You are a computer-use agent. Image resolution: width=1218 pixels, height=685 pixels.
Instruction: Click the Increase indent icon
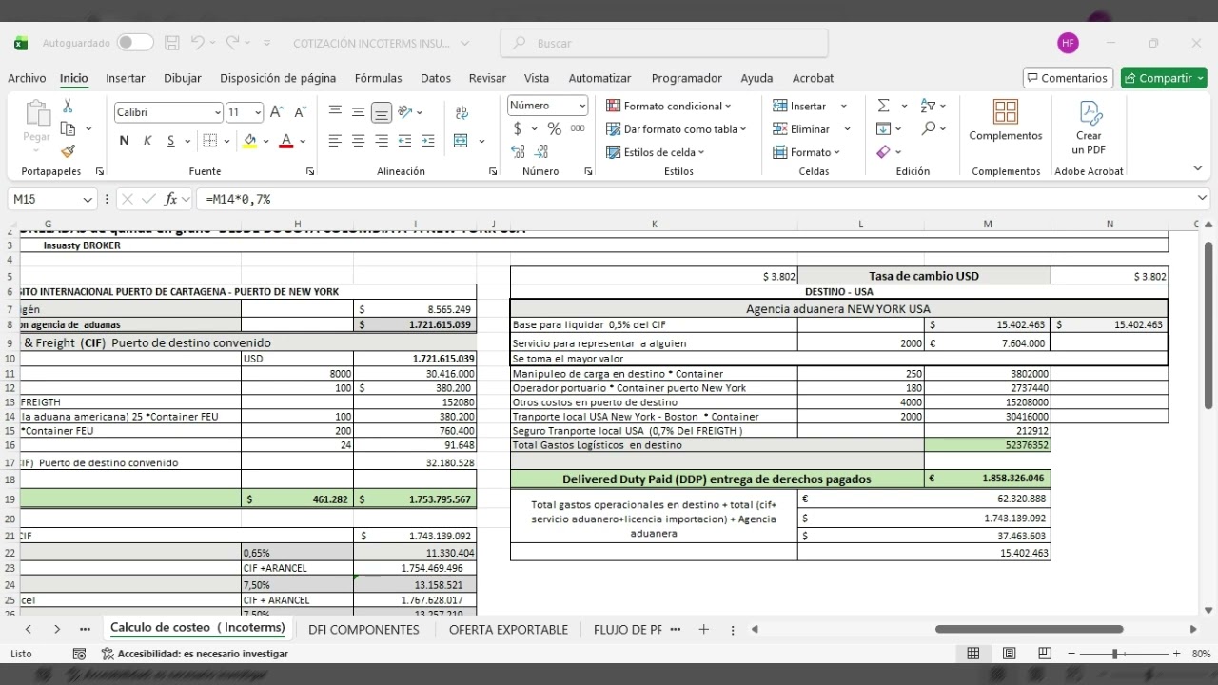pos(427,141)
